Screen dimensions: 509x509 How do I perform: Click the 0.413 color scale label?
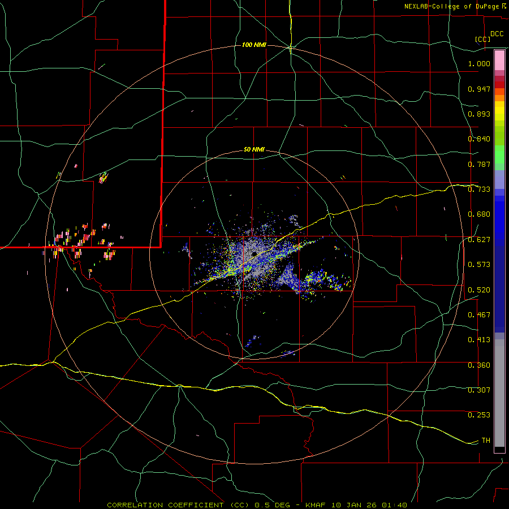(x=479, y=340)
